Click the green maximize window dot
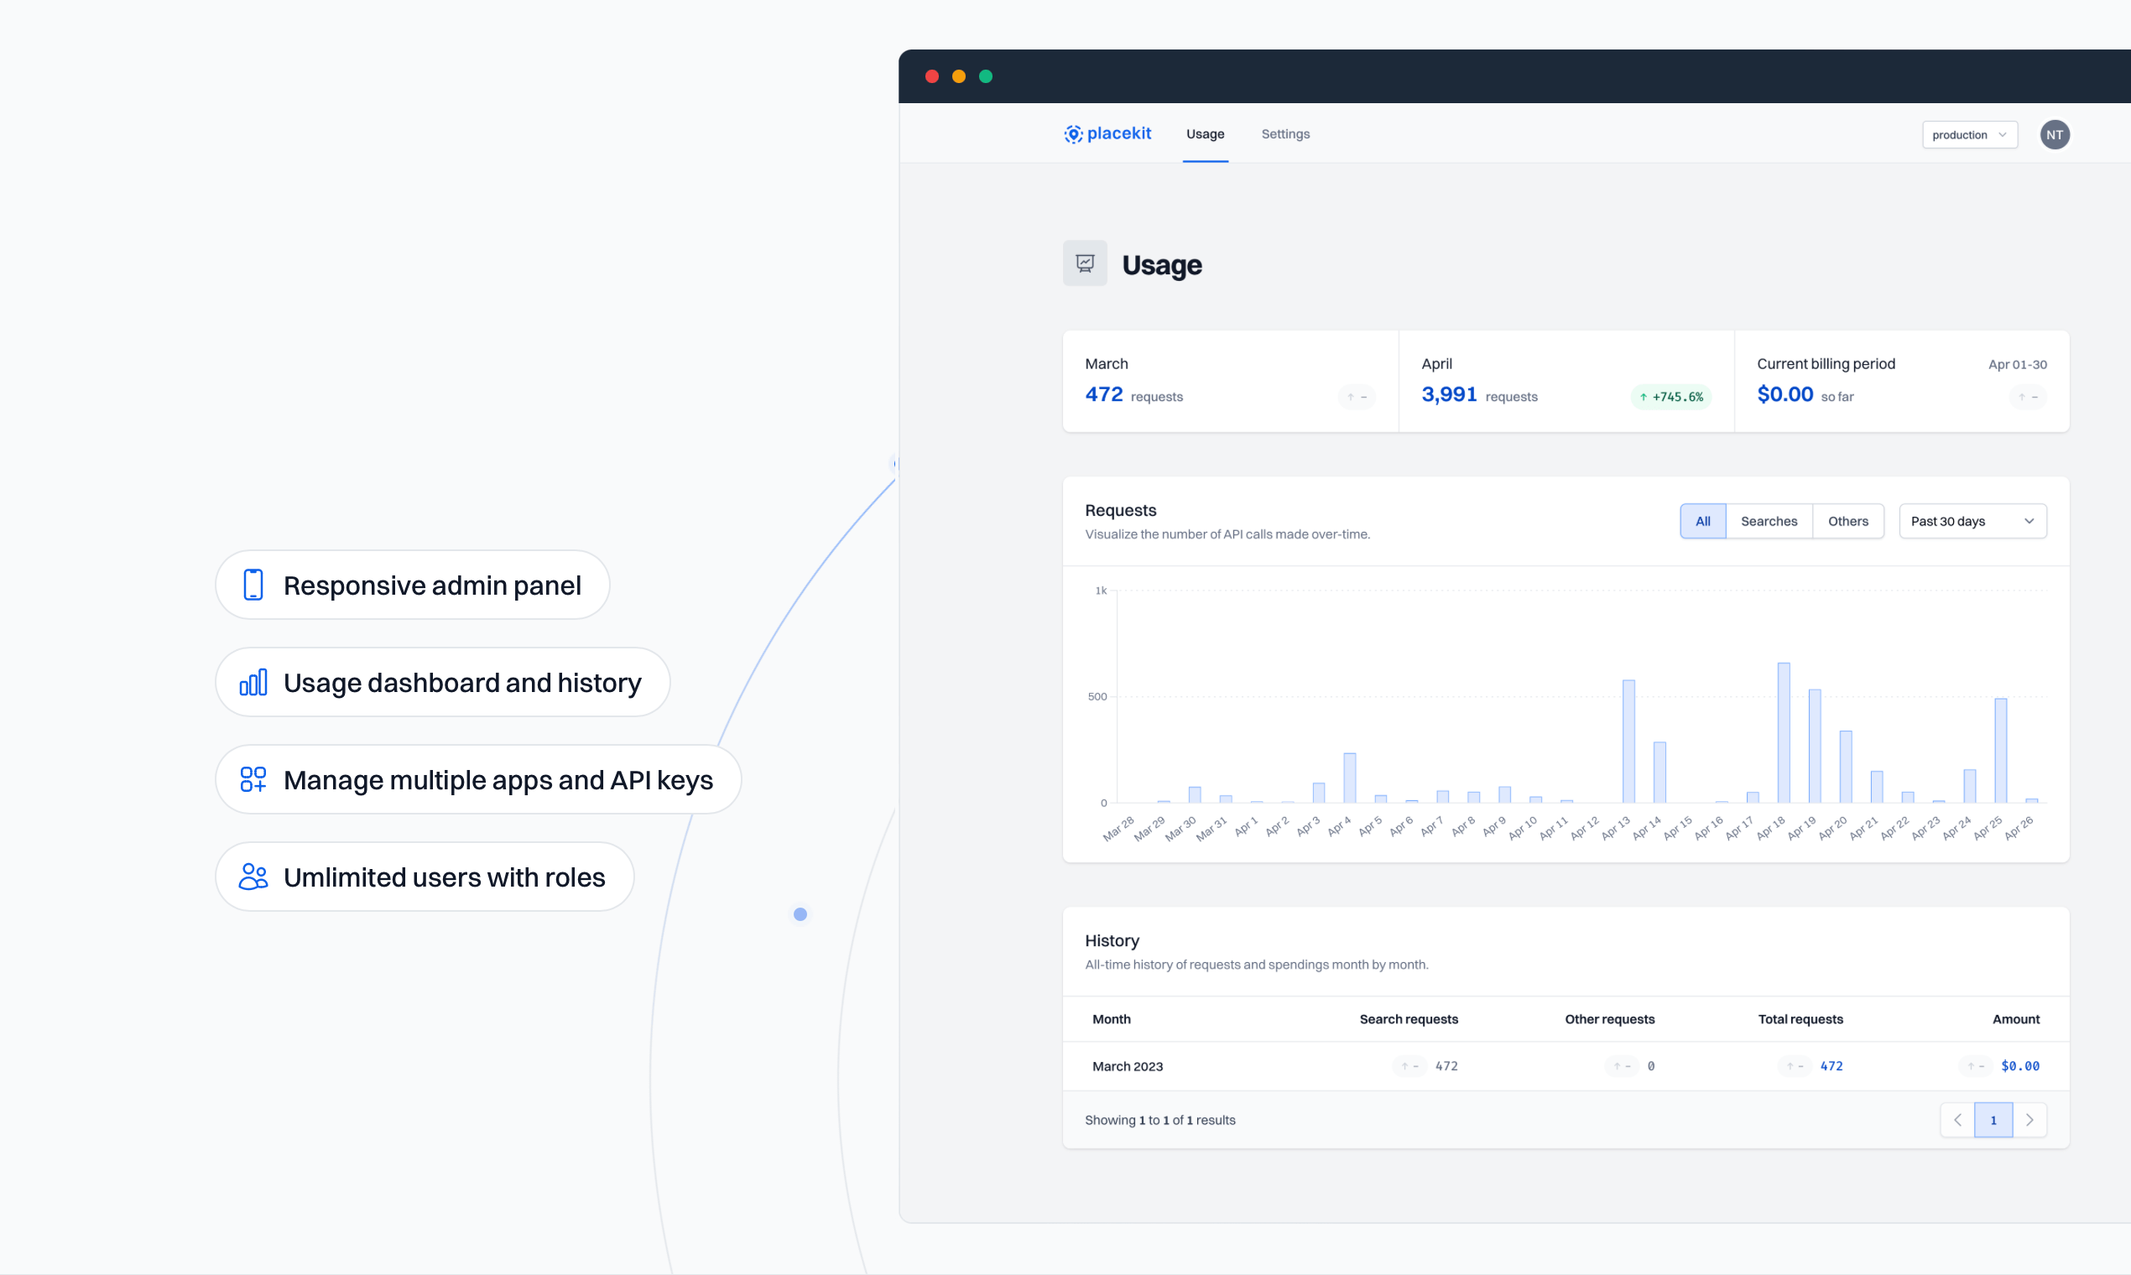Screen dimensions: 2131x1275 pos(986,76)
